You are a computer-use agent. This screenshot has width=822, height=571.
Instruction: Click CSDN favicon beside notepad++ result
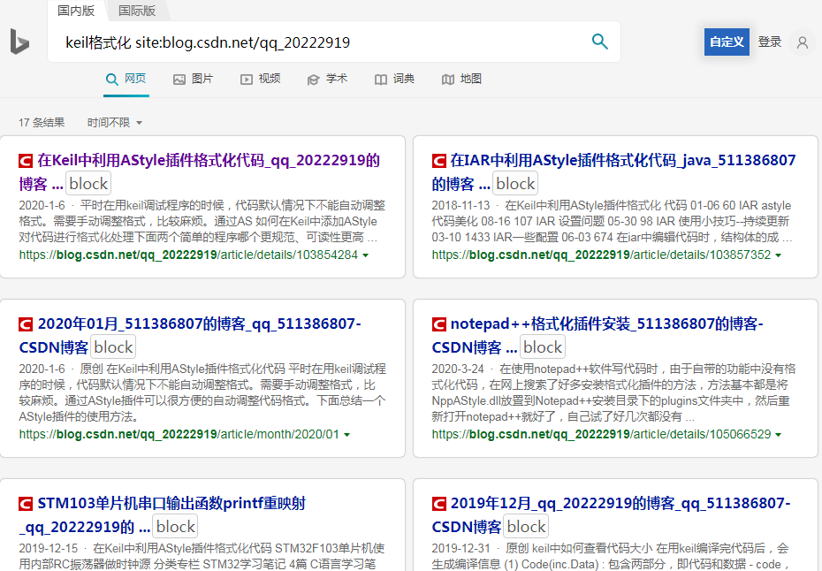pos(438,324)
